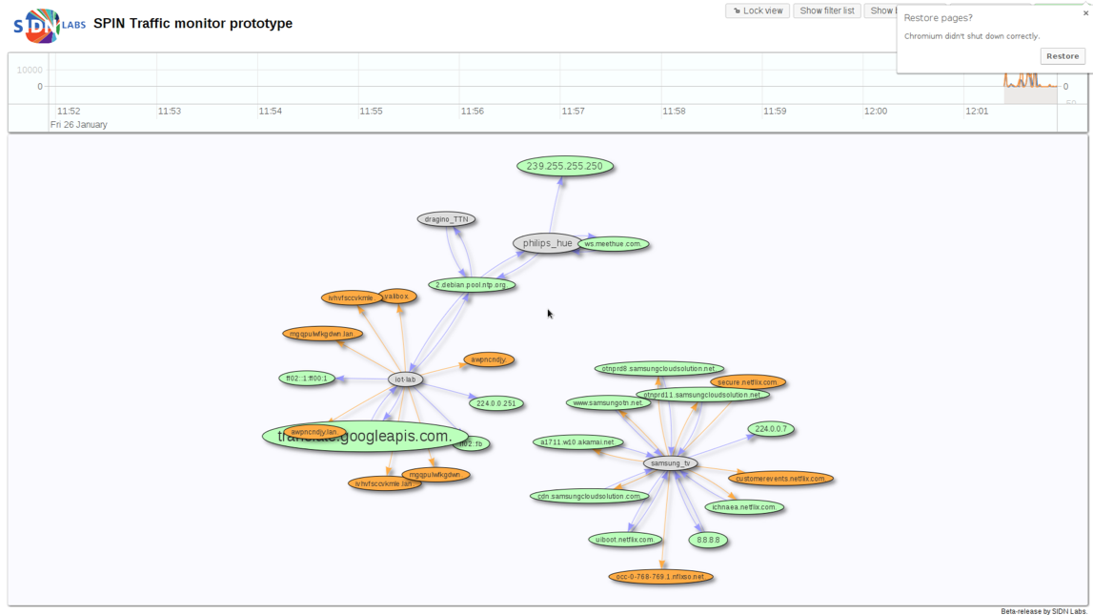This screenshot has height=615, width=1093.
Task: Click the awpncndjy. orange node
Action: click(x=489, y=359)
